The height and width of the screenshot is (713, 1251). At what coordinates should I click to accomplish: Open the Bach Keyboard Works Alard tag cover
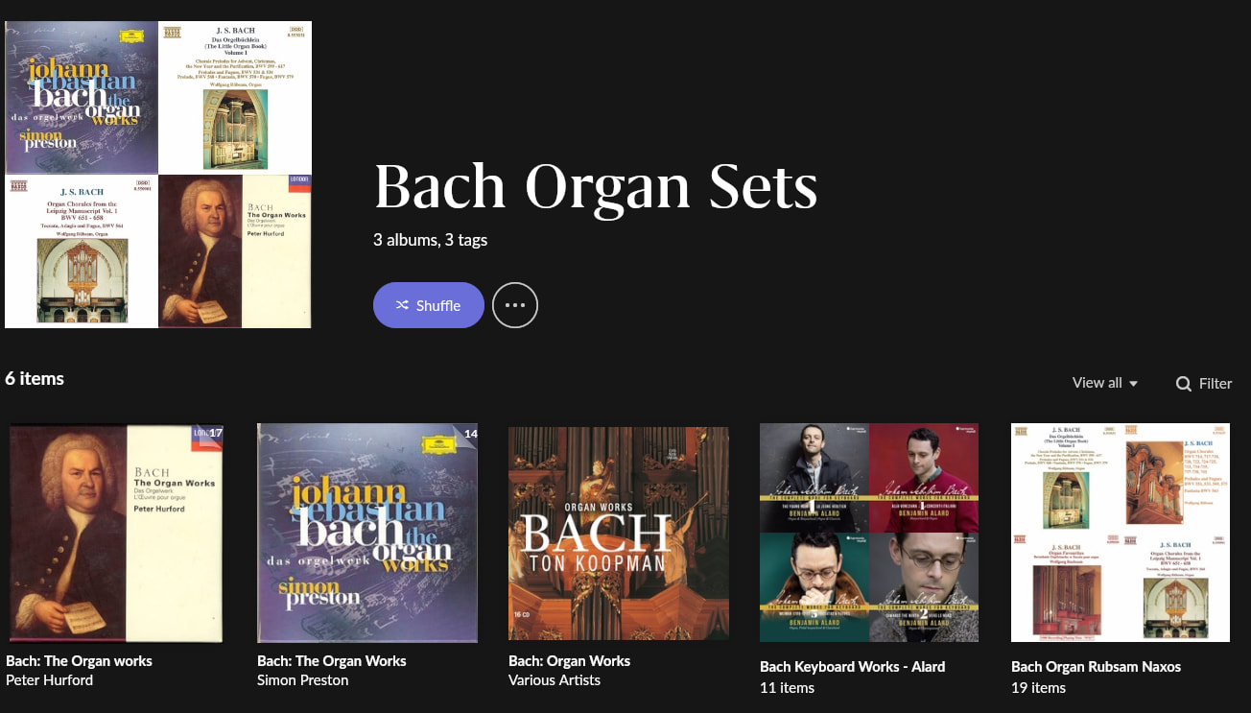click(869, 533)
